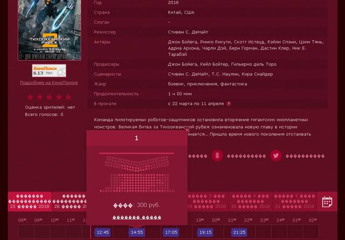The width and height of the screenshot is (345, 240).
Task: Select the 19:15 showtime
Action: [205, 232]
